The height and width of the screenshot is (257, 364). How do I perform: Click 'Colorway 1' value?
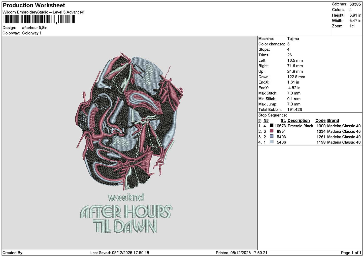[32, 33]
